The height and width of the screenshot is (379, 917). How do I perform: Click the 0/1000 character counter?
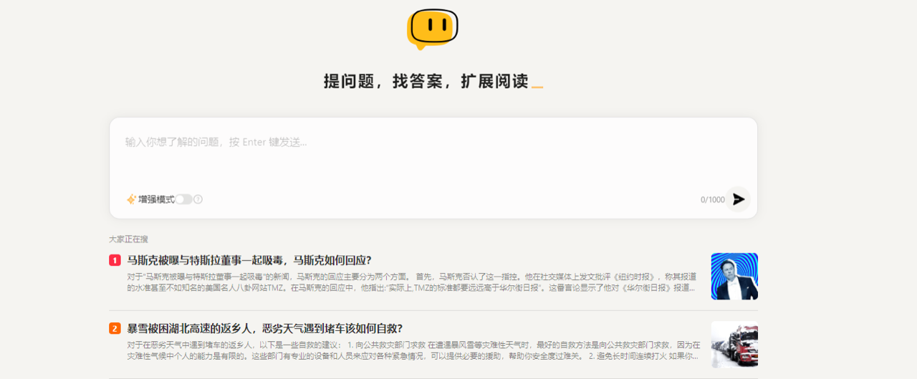coord(712,200)
